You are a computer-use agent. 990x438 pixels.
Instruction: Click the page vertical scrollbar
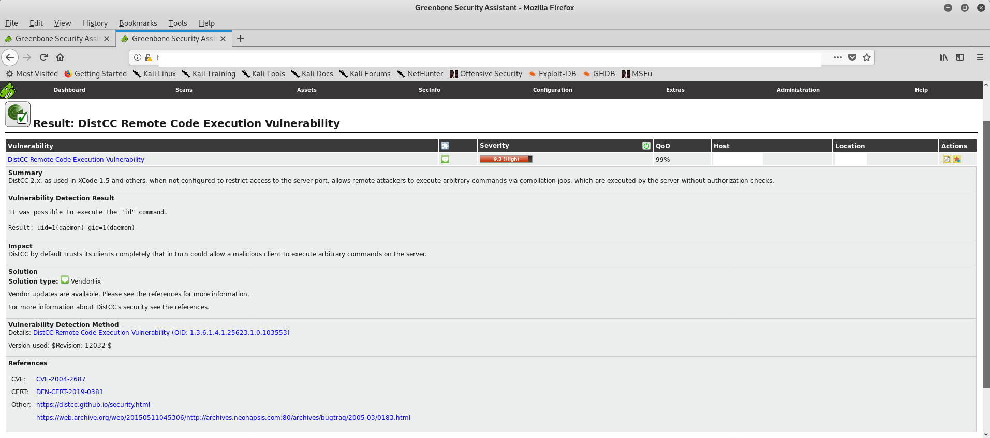[x=986, y=254]
